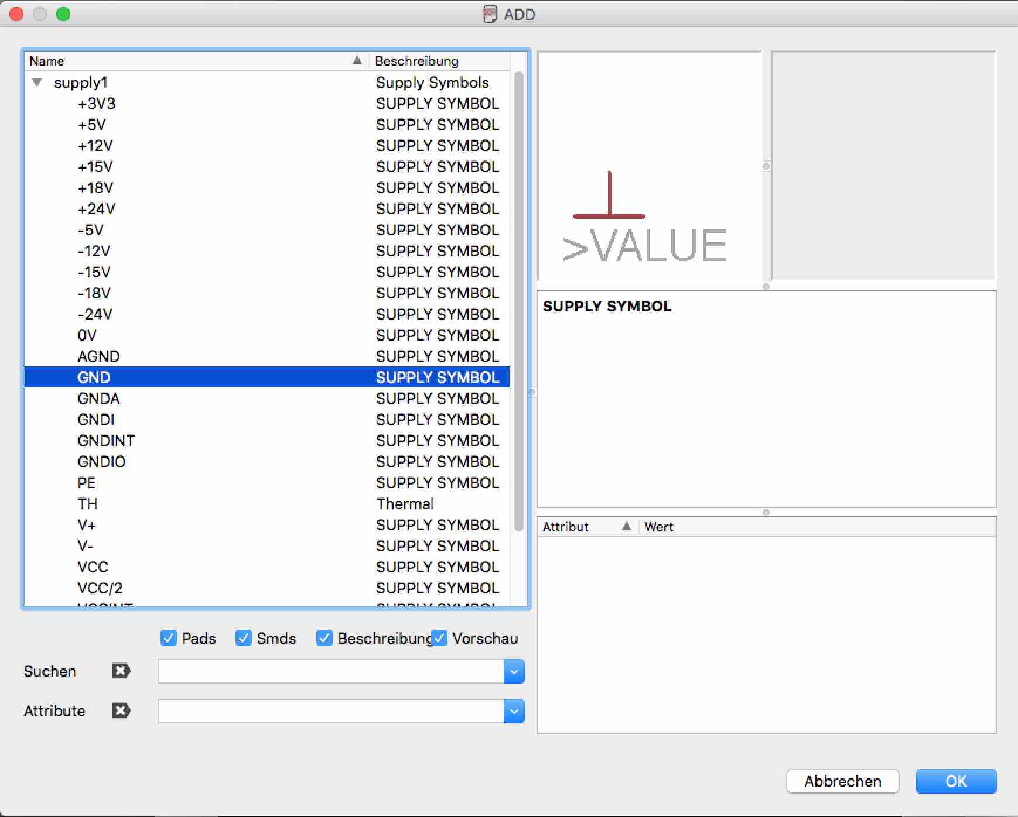Clear the Attribute filter field icon
Image resolution: width=1018 pixels, height=817 pixels.
tap(121, 710)
